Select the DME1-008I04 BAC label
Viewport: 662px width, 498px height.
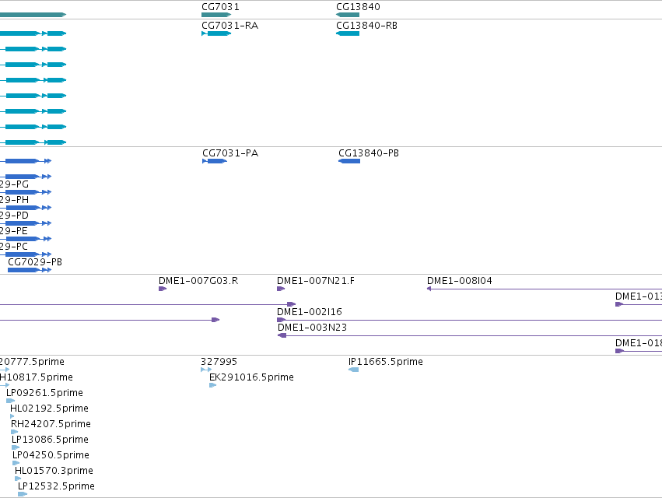point(459,280)
